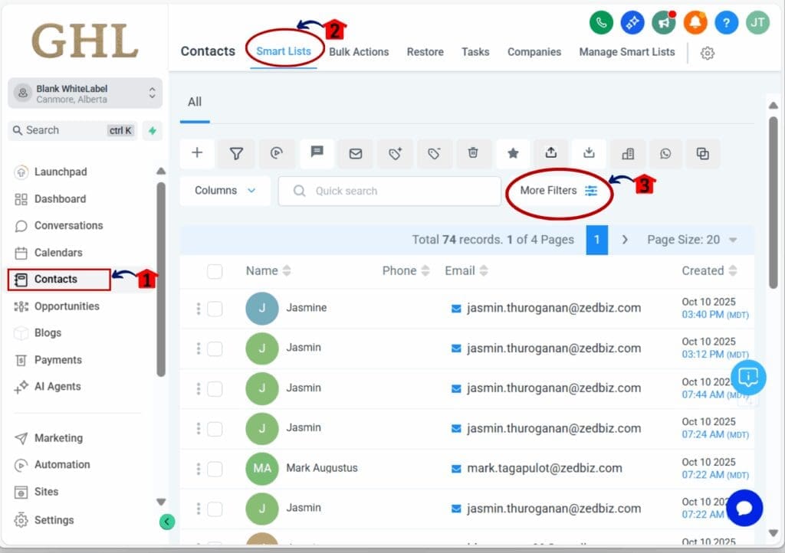Open the Page Size 20 dropdown
The height and width of the screenshot is (553, 785).
pos(691,240)
